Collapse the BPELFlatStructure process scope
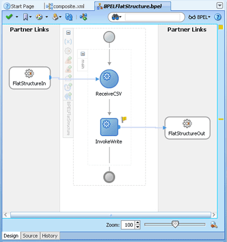The image size is (227, 242). tap(68, 33)
